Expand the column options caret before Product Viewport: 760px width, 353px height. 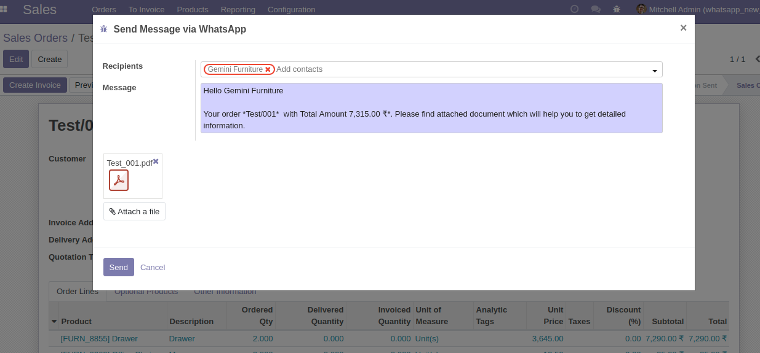click(54, 321)
